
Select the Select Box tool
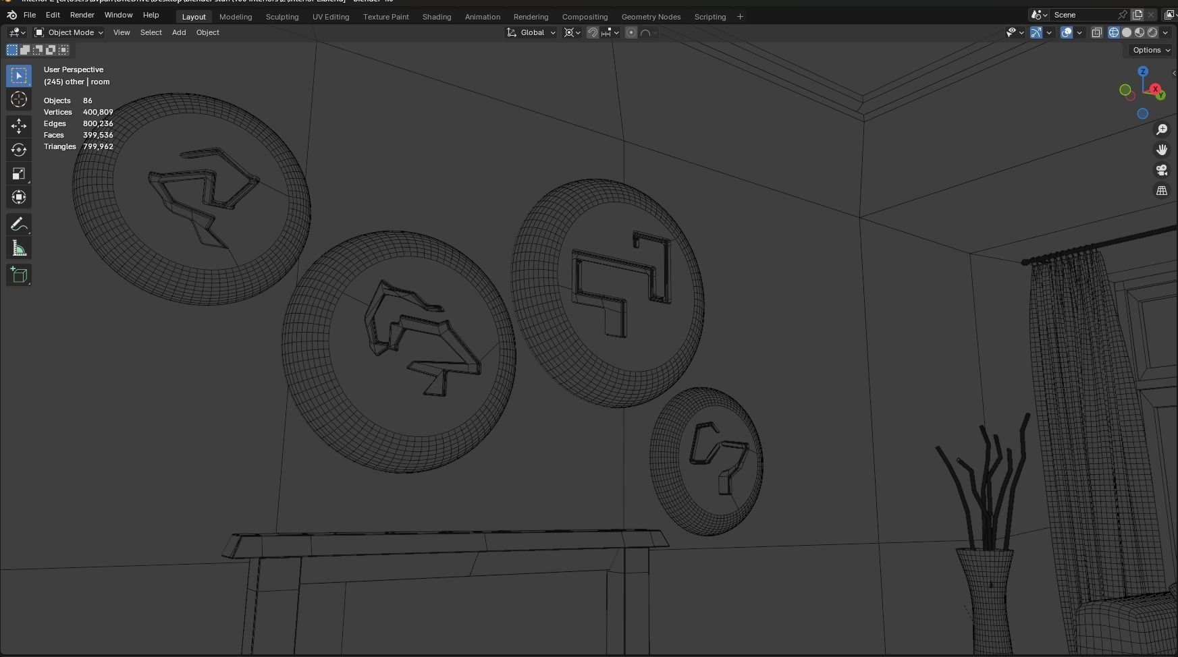(19, 76)
